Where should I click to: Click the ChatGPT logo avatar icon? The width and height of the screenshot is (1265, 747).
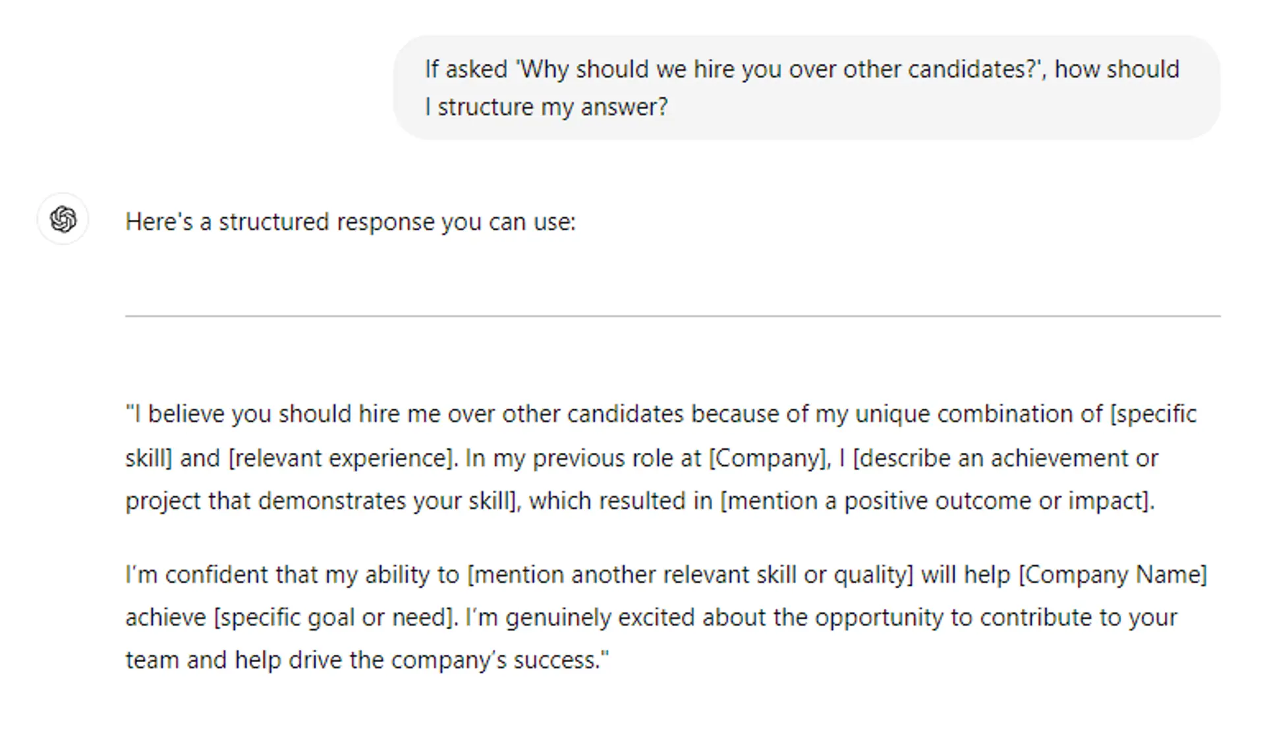63,219
